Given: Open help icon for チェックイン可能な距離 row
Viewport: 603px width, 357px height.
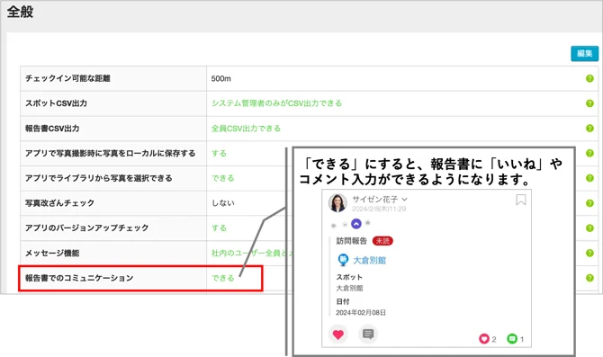Looking at the screenshot, I should coord(589,78).
